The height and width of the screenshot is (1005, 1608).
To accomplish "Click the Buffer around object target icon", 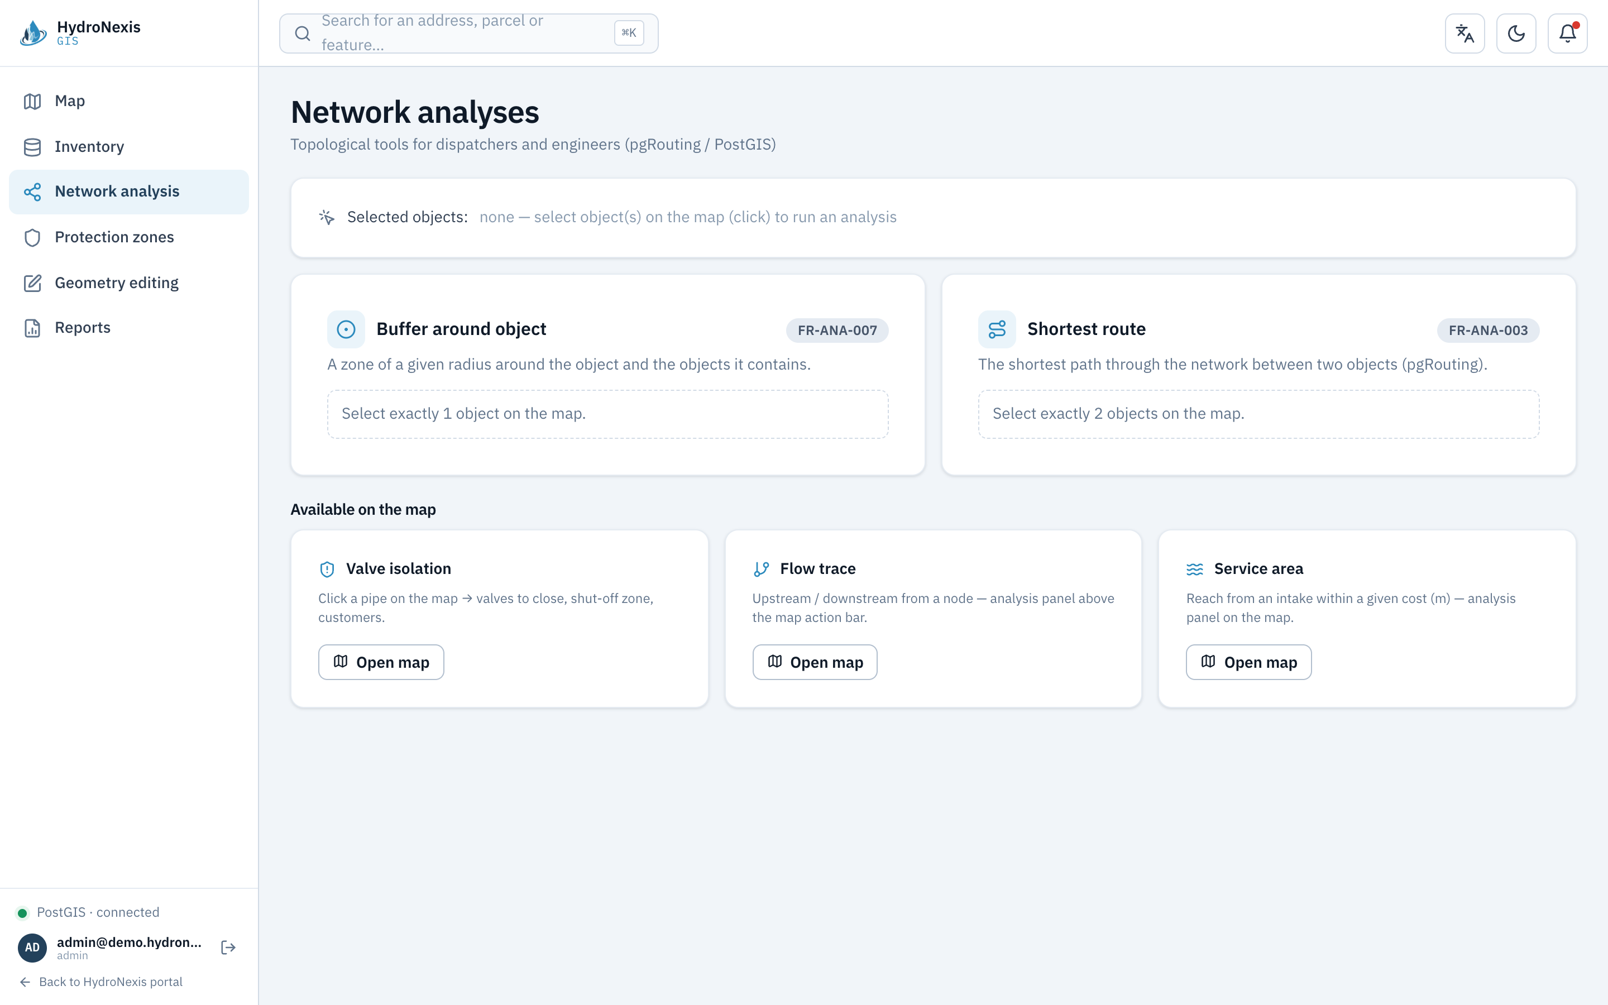I will 346,329.
